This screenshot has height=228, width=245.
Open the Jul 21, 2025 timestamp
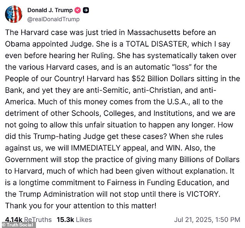point(207,220)
